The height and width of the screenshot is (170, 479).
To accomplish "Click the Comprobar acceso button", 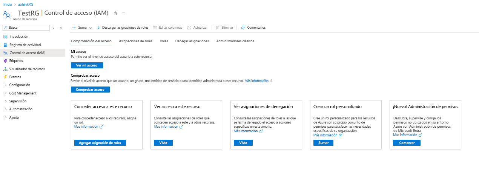I will click(90, 90).
